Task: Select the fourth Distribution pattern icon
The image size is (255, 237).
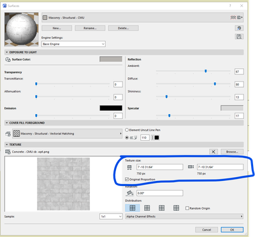Action: (x=176, y=208)
